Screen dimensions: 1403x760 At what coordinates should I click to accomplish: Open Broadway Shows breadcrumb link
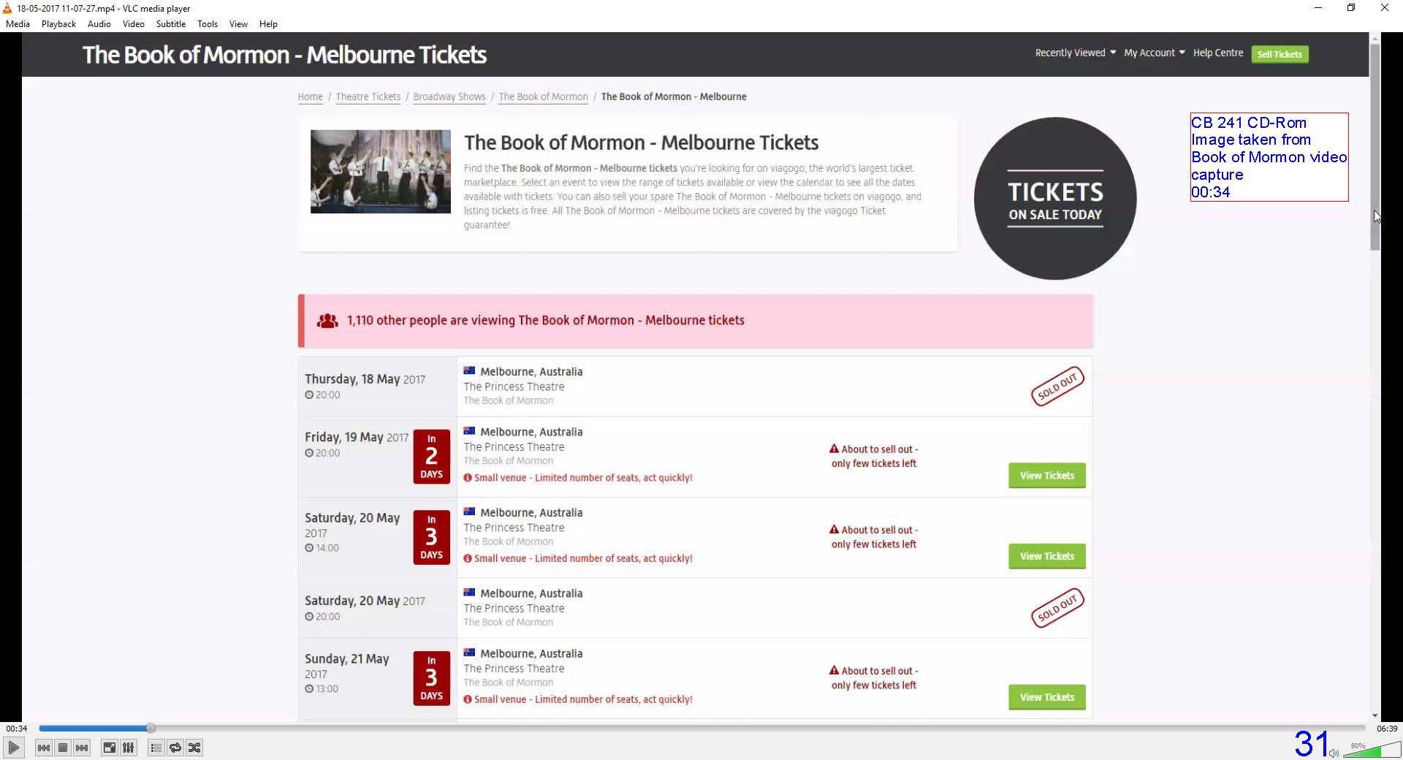coord(449,96)
